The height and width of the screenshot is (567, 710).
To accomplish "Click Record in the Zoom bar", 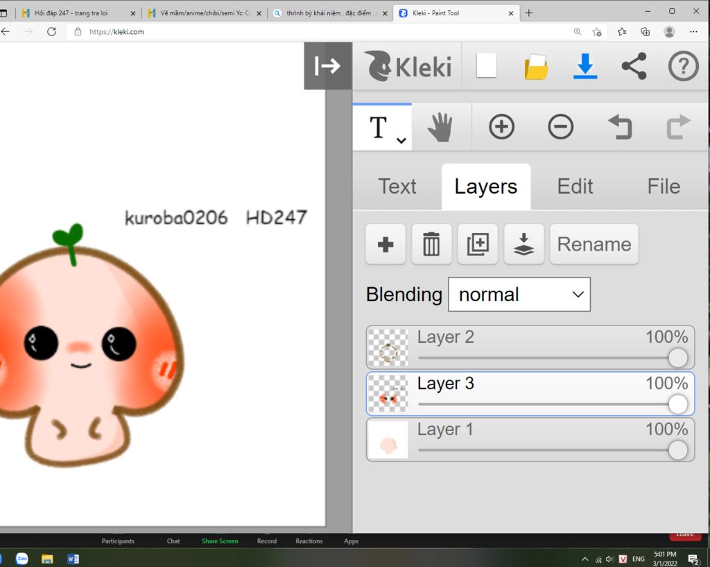I will (267, 541).
